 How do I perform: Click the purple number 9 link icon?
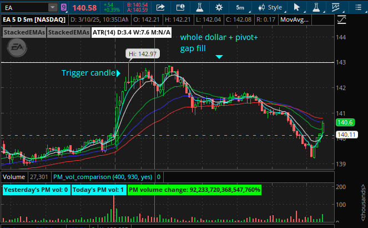[64, 7]
